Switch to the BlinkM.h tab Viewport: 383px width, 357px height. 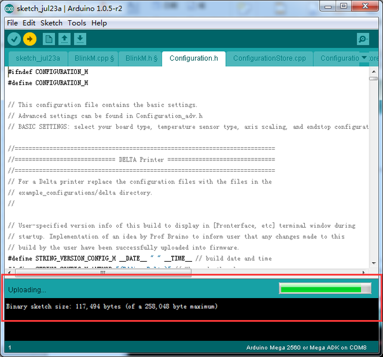[x=141, y=58]
